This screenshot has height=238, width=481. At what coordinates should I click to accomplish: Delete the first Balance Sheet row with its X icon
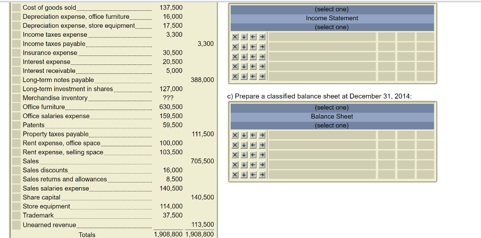pyautogui.click(x=235, y=135)
